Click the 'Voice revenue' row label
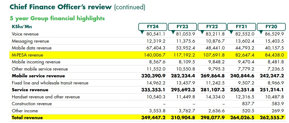Viewport: 289px width, 123px height. click(25, 34)
